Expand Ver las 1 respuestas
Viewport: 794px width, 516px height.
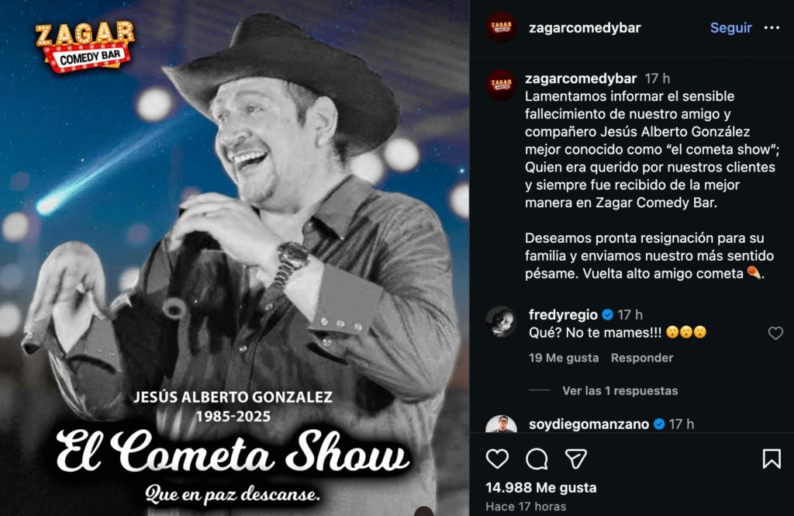pyautogui.click(x=620, y=391)
